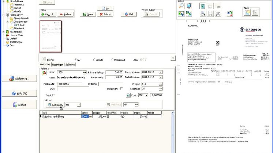
Task: Click the Faktura Nr input field
Action: coord(70,84)
